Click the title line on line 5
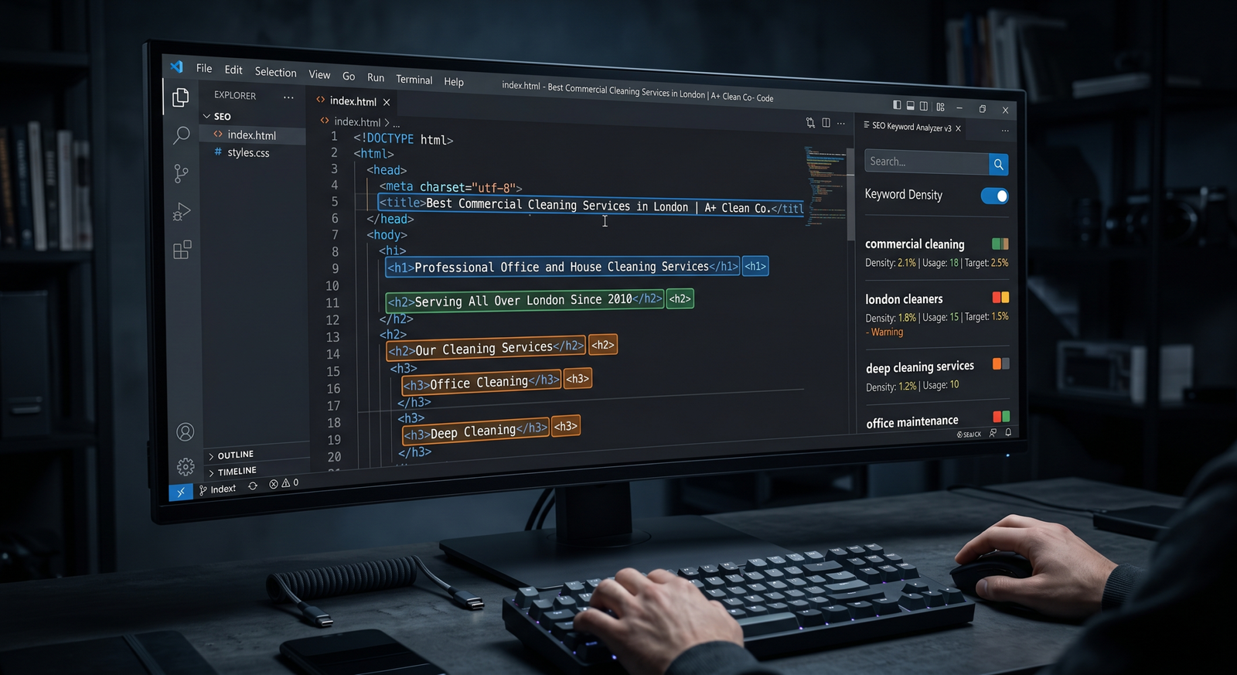Screen dimensions: 1237x675 [x=591, y=206]
